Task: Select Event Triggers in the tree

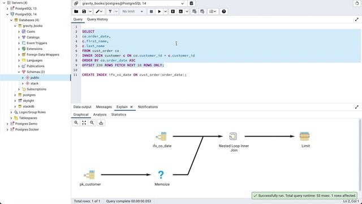Action: coord(37,43)
